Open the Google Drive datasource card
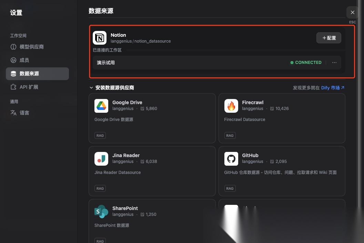The width and height of the screenshot is (364, 243). [152, 118]
